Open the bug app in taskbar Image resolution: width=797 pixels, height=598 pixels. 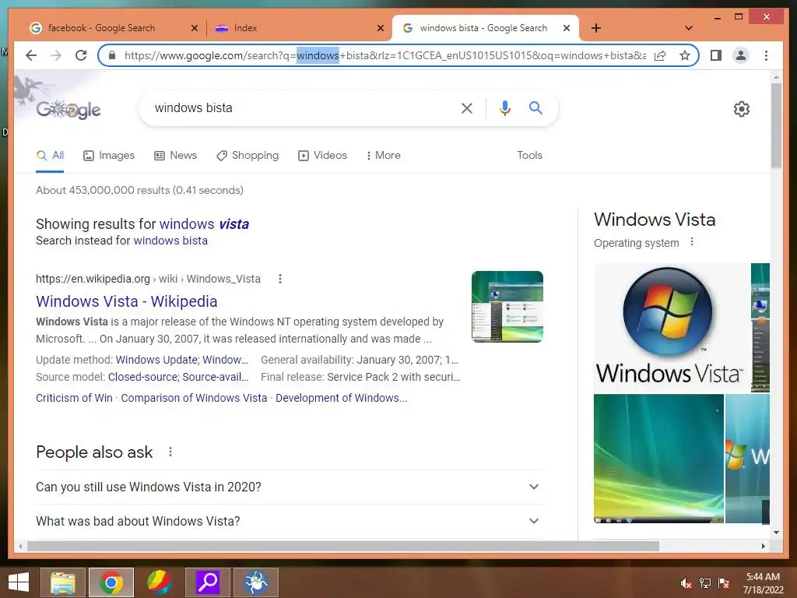tap(255, 582)
